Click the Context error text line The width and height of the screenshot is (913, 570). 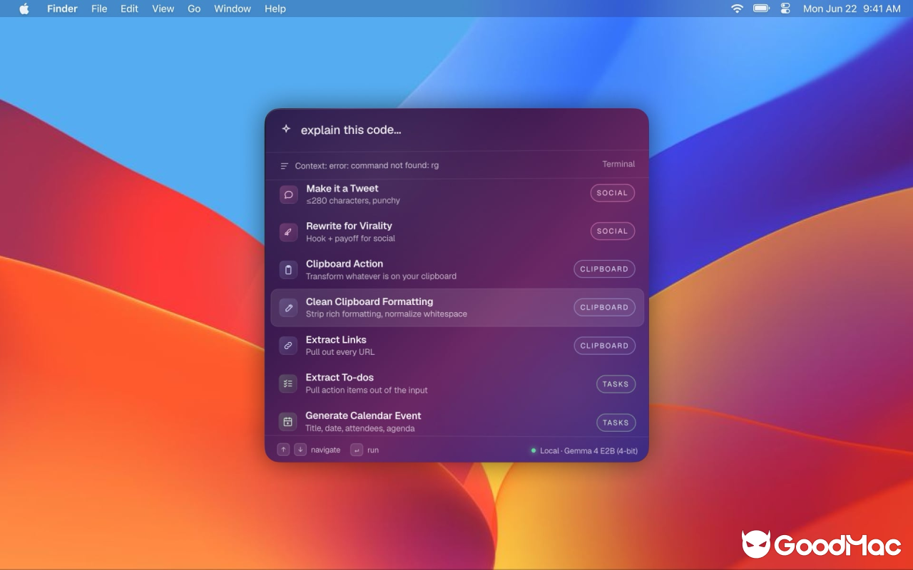click(x=367, y=165)
